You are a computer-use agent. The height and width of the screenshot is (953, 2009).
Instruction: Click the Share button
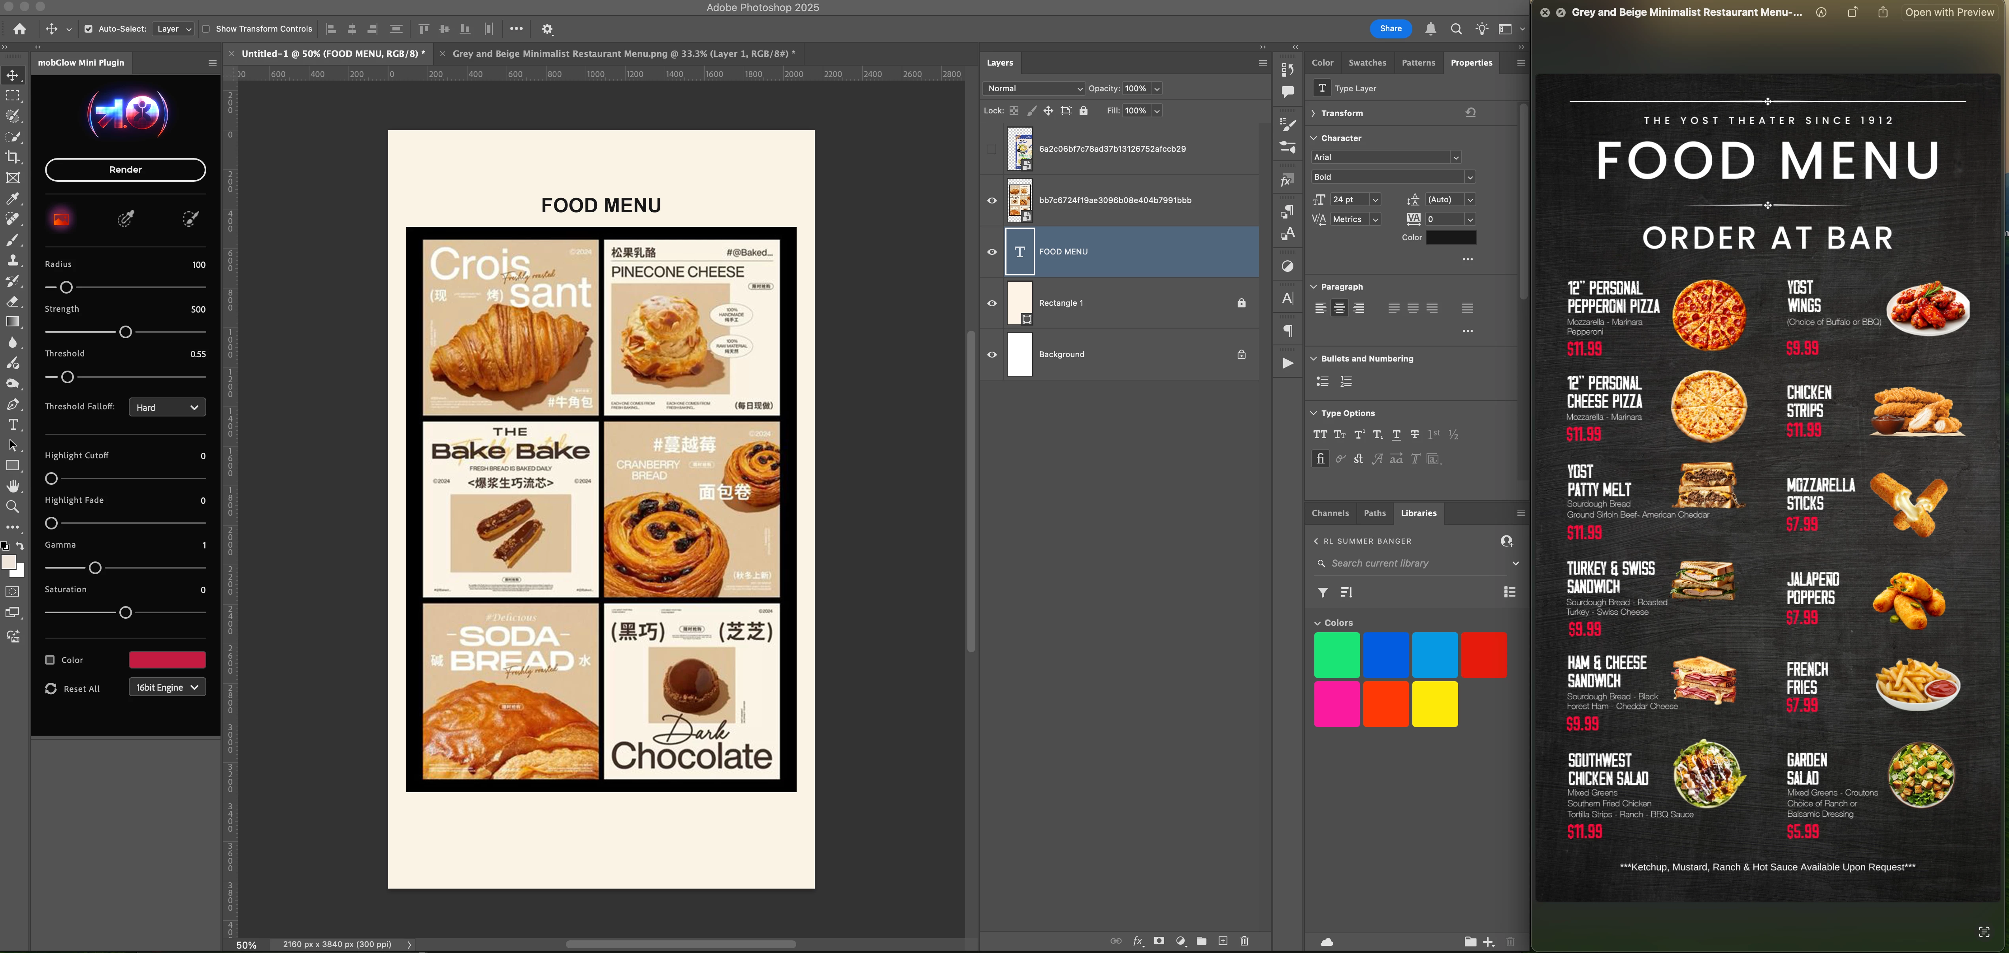coord(1391,29)
